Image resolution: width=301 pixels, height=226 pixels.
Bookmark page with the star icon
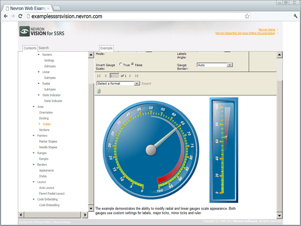coord(247,16)
